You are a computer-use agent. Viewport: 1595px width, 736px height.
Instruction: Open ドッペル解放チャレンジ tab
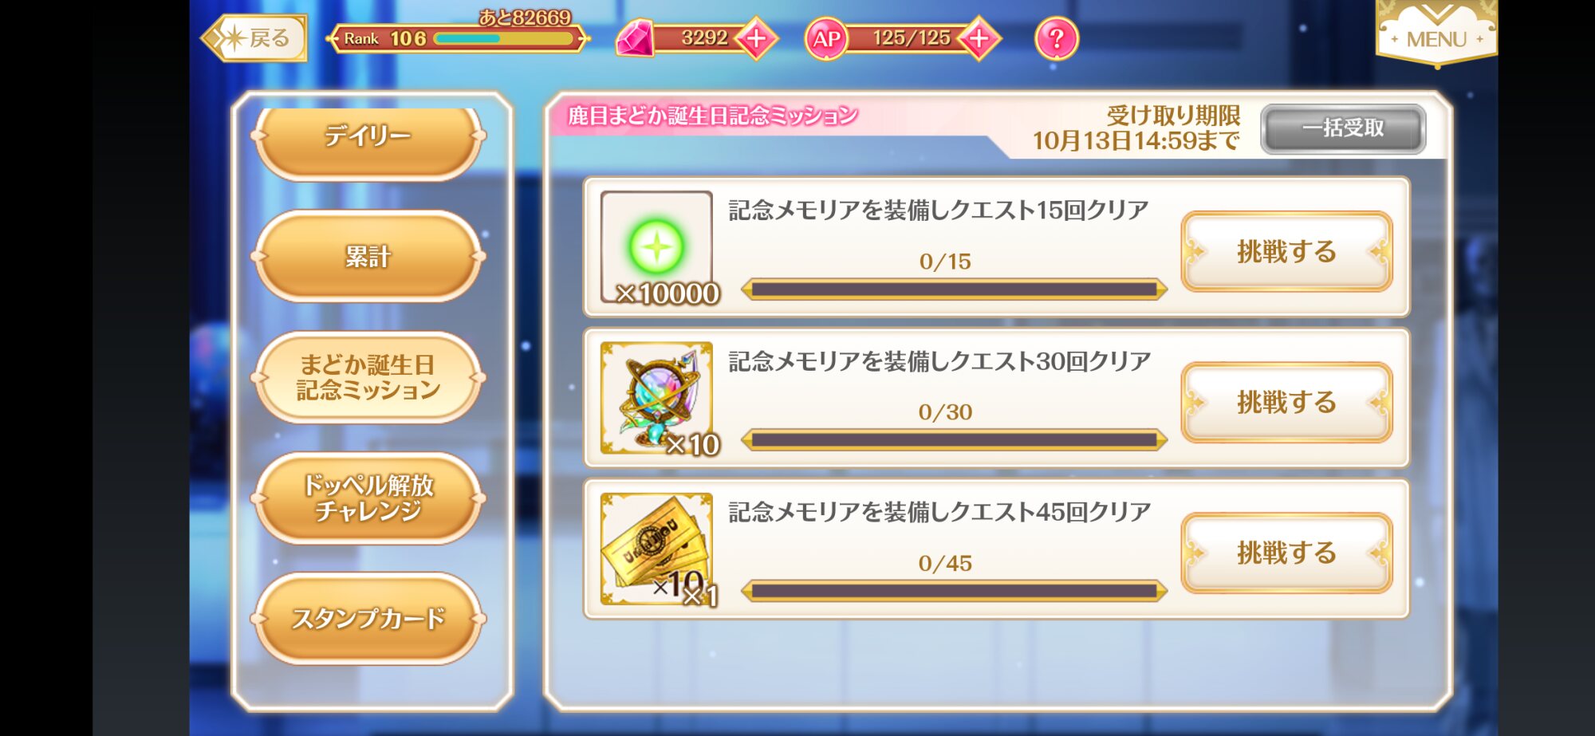368,498
